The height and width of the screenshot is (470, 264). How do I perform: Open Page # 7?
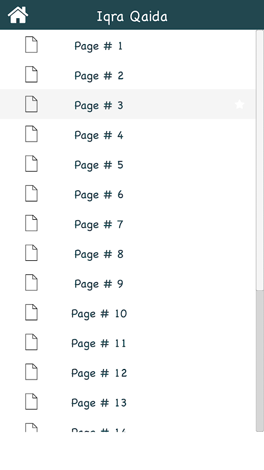coord(128,223)
